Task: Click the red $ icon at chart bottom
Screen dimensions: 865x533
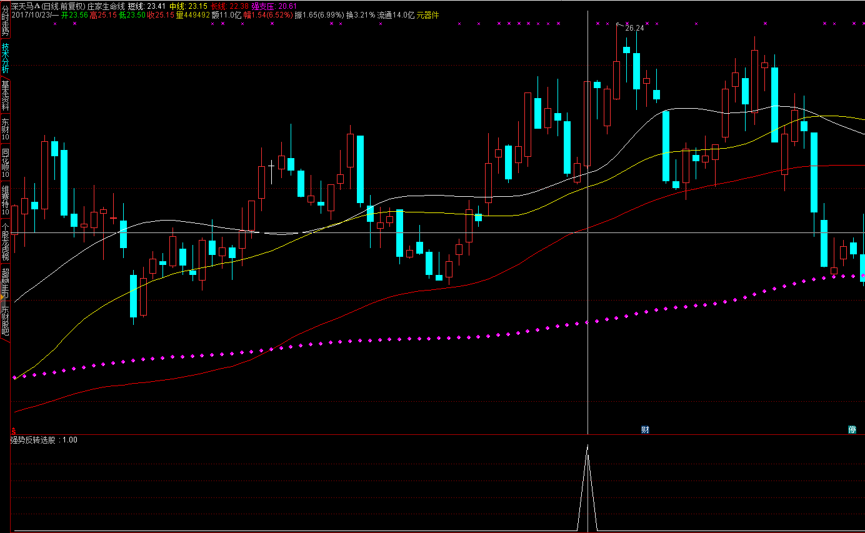Action: 14,431
